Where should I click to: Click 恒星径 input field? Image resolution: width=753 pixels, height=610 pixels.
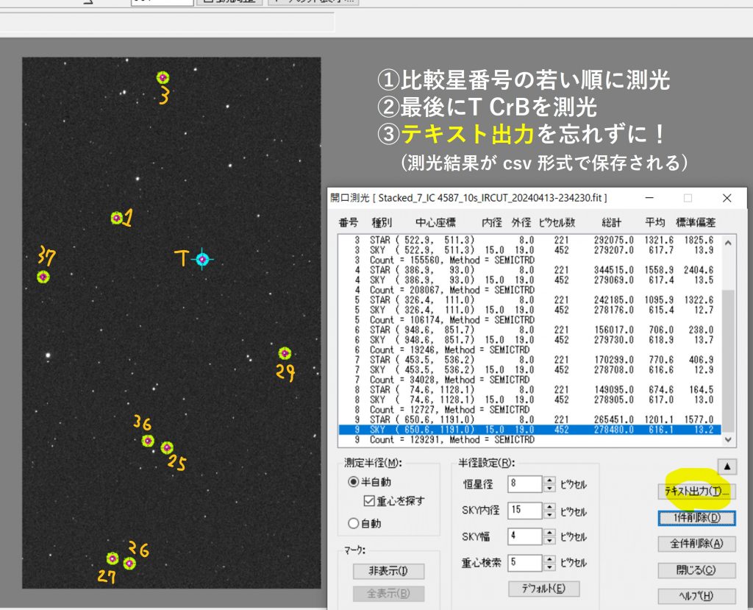[525, 483]
